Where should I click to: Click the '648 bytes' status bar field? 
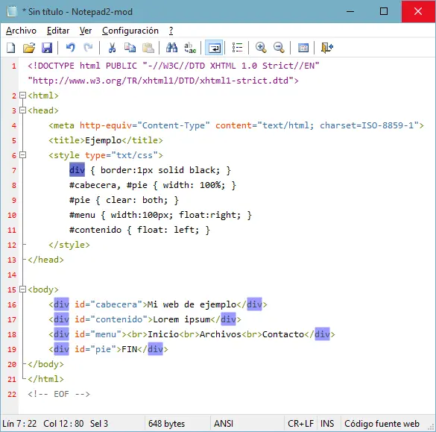[x=166, y=423]
